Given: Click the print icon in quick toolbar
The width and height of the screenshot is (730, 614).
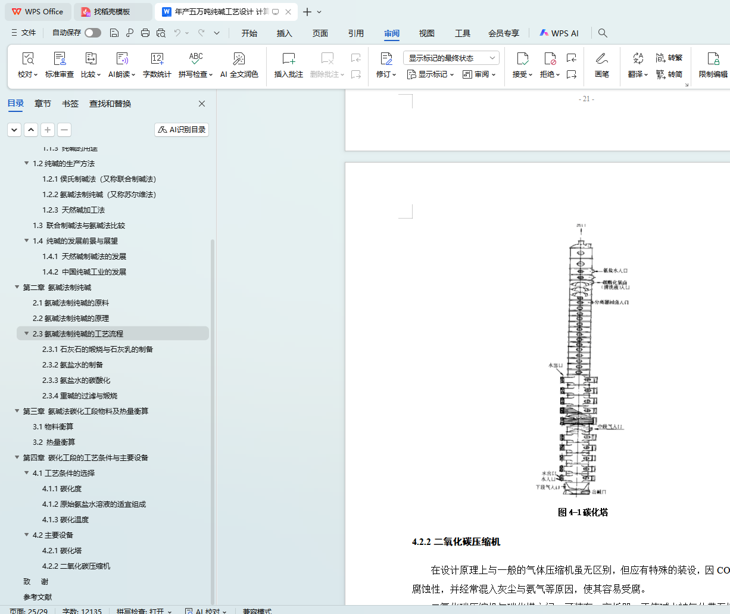Looking at the screenshot, I should point(145,33).
